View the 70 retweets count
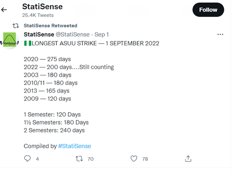Viewport: 233px width, 170px height. click(x=91, y=159)
